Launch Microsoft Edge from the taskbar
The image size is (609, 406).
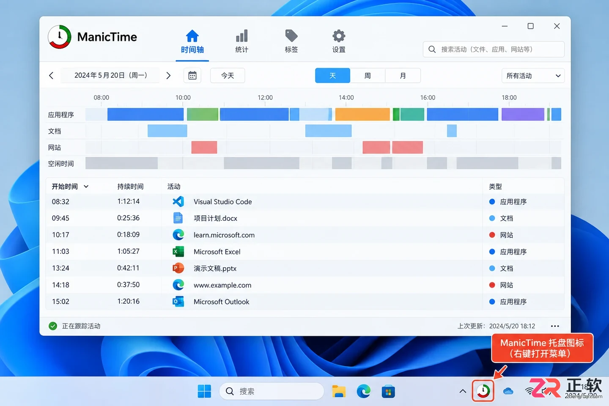click(364, 392)
